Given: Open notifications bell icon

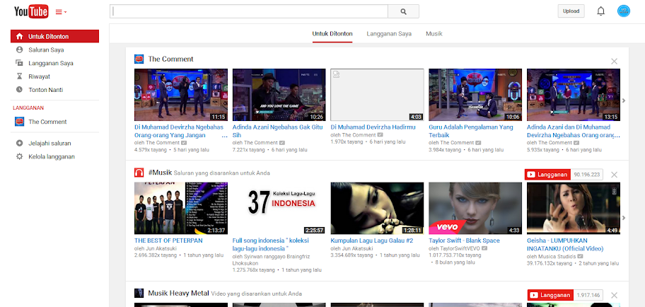Looking at the screenshot, I should [x=601, y=11].
